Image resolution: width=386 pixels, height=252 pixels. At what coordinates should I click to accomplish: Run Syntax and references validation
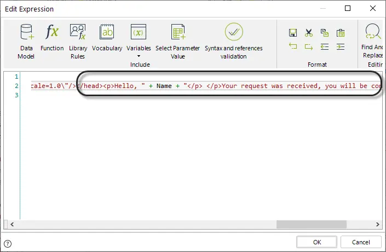click(234, 41)
